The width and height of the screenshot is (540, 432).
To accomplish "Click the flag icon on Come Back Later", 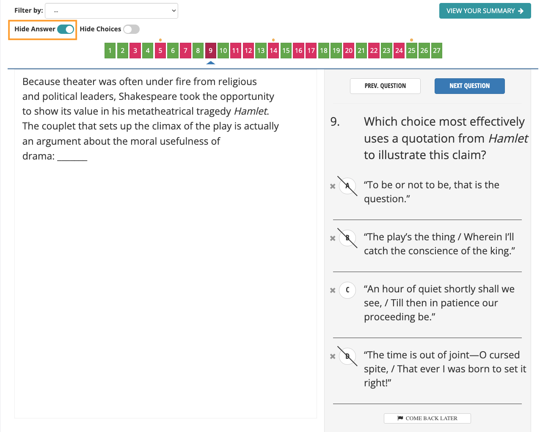I will point(399,418).
